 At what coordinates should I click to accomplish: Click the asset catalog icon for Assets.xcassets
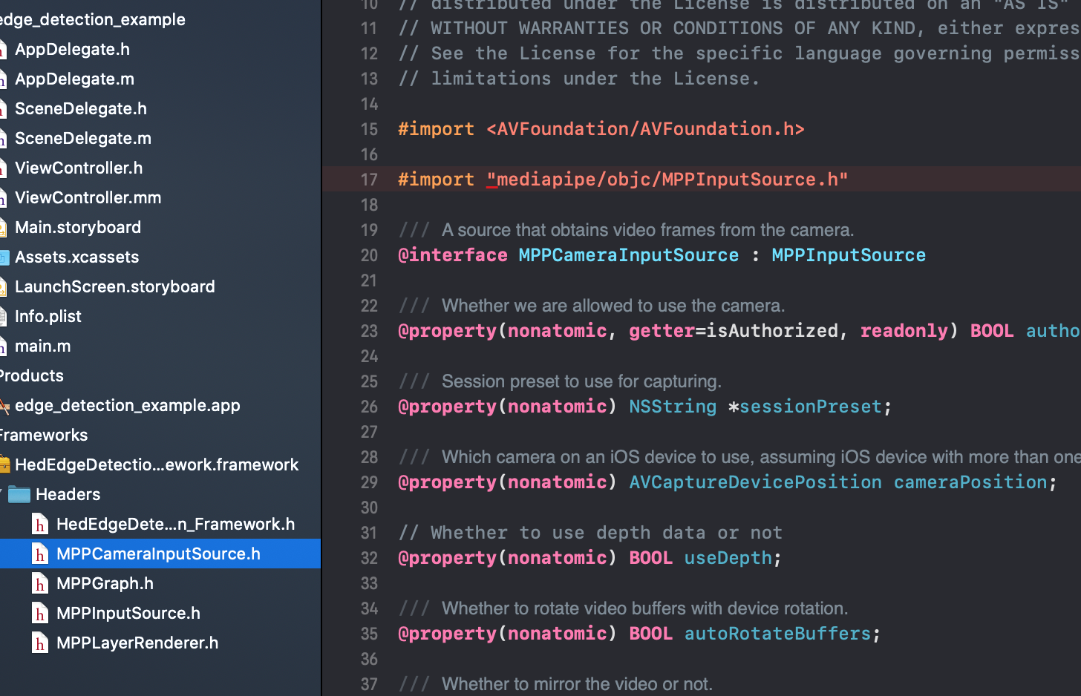point(4,257)
